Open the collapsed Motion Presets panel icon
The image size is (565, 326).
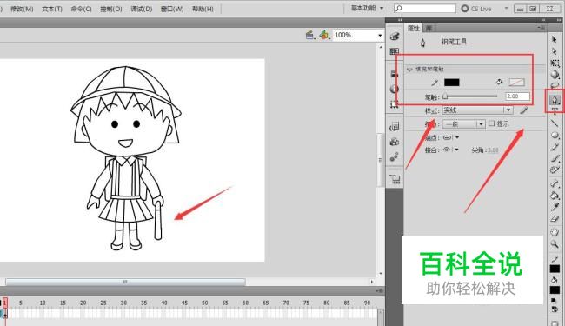click(x=395, y=157)
